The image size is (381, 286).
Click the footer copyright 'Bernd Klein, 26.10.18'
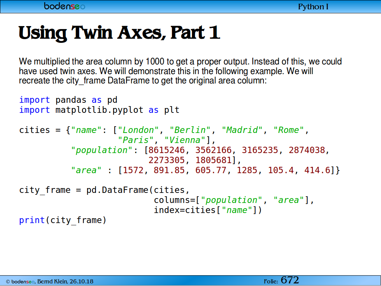pos(65,282)
